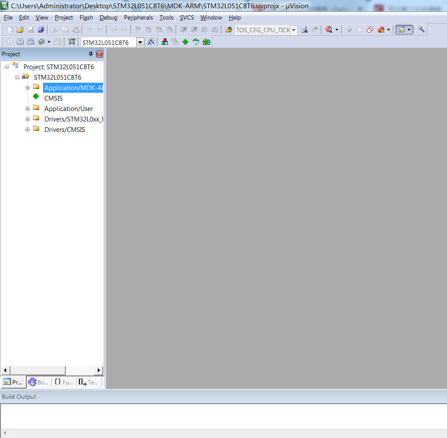Image resolution: width=447 pixels, height=438 pixels.
Task: Pin the Project panel with the pushpin
Action: 90,54
